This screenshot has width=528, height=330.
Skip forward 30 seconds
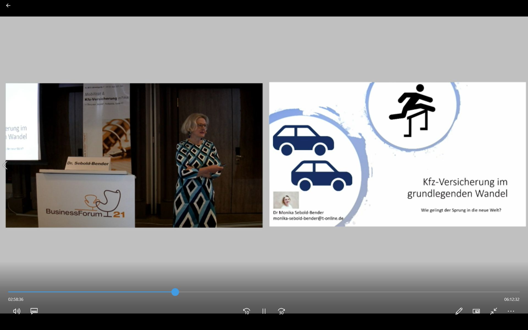click(281, 311)
